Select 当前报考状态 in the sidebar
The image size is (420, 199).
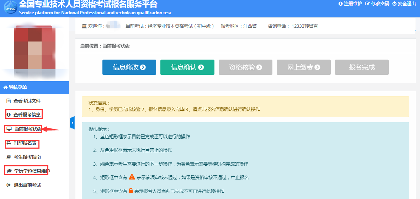(28, 129)
